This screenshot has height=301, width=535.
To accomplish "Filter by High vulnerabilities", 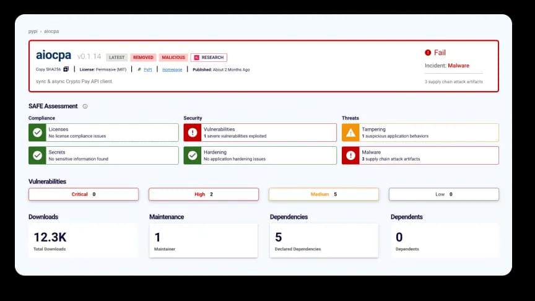I will (204, 194).
